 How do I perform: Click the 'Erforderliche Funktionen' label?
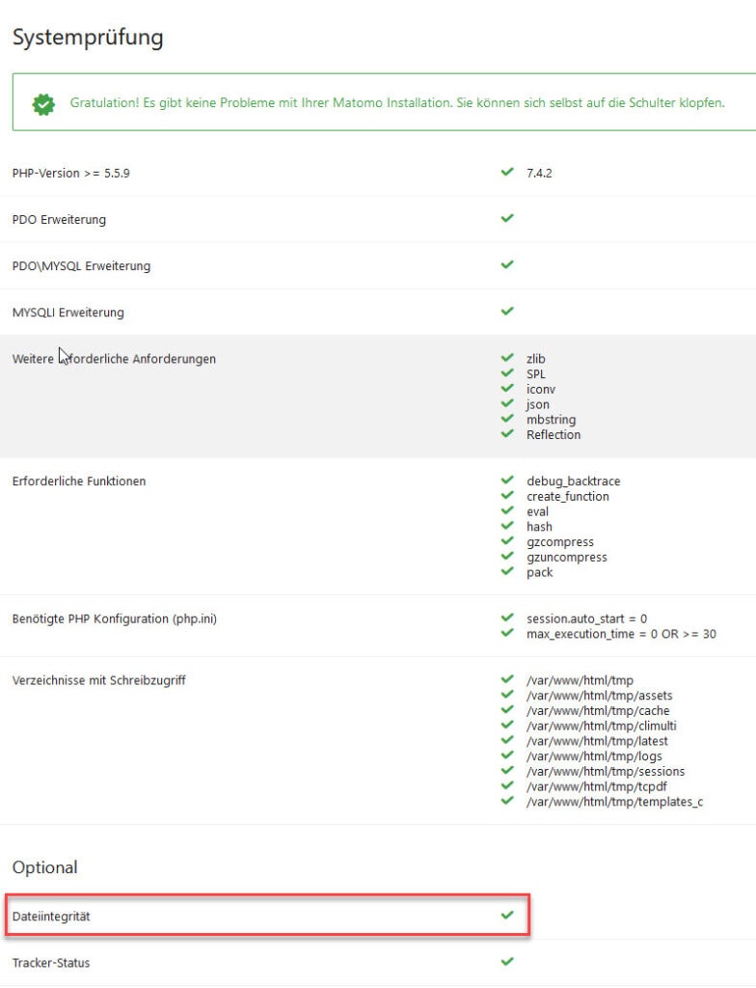pyautogui.click(x=79, y=481)
